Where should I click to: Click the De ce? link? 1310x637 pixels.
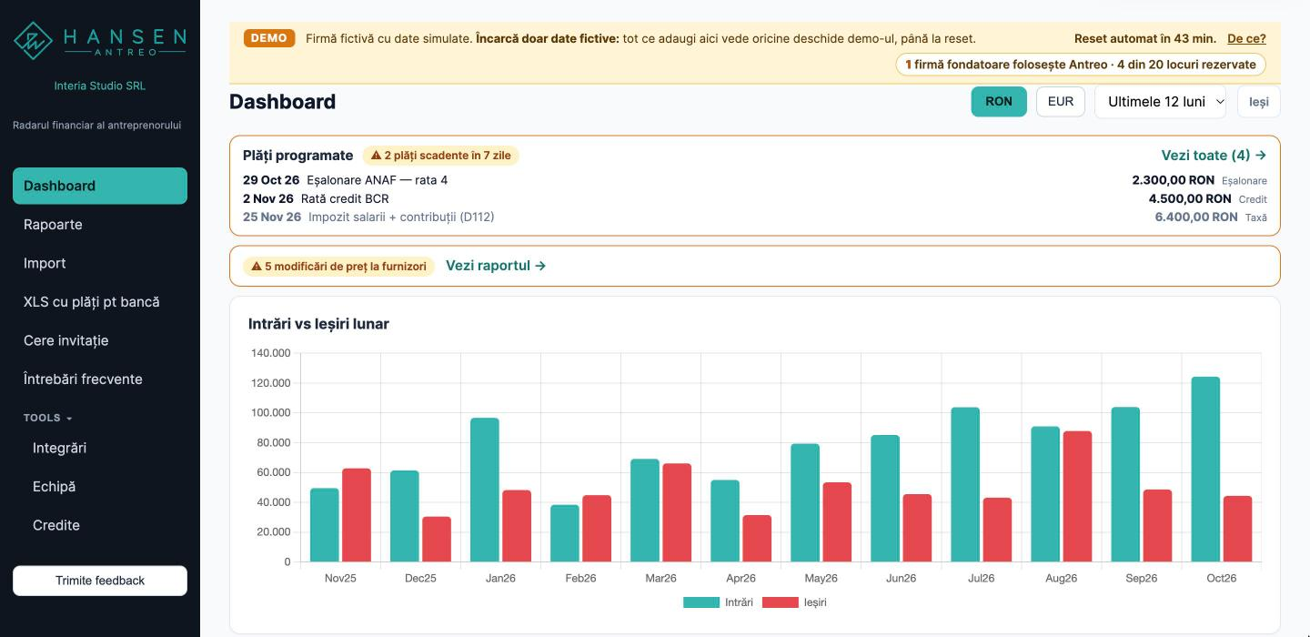pos(1246,38)
